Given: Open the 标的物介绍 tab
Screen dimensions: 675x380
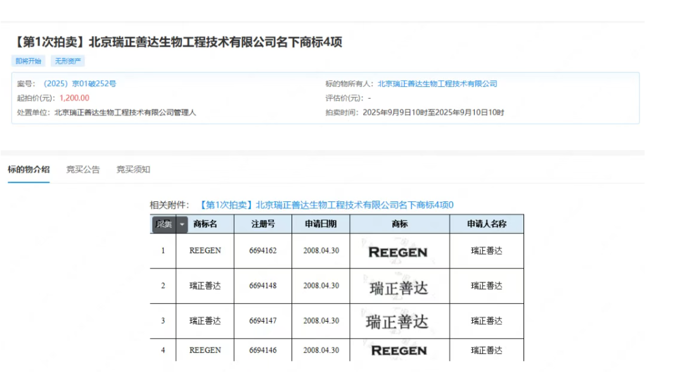Looking at the screenshot, I should tap(29, 170).
